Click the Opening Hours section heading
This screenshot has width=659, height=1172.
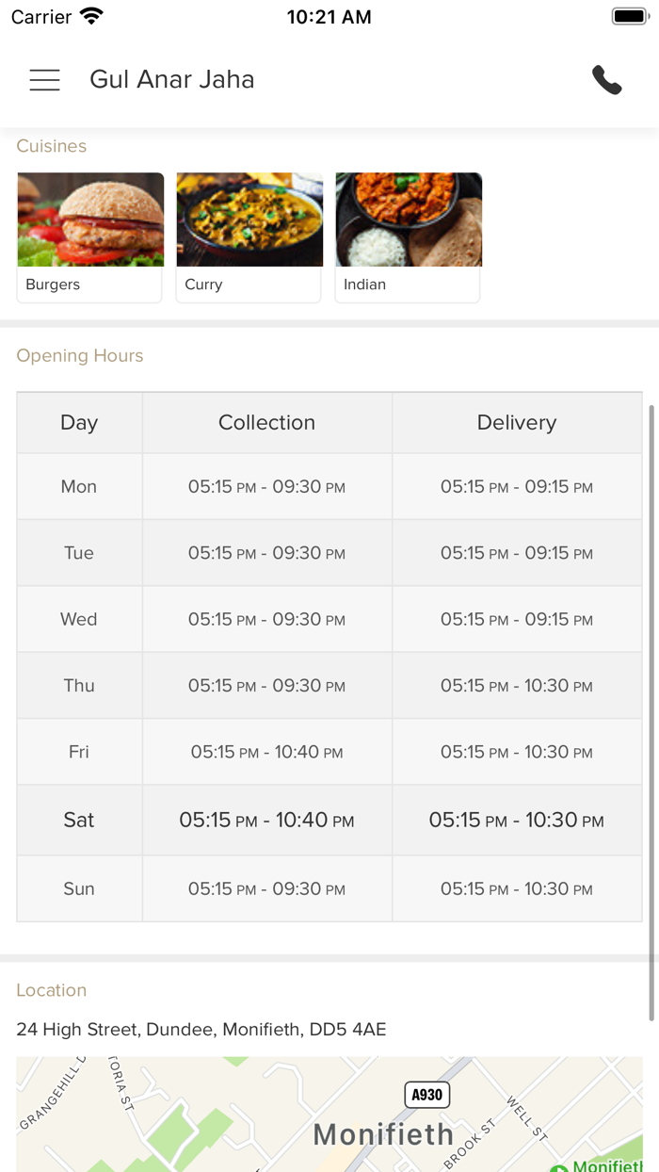tap(80, 356)
